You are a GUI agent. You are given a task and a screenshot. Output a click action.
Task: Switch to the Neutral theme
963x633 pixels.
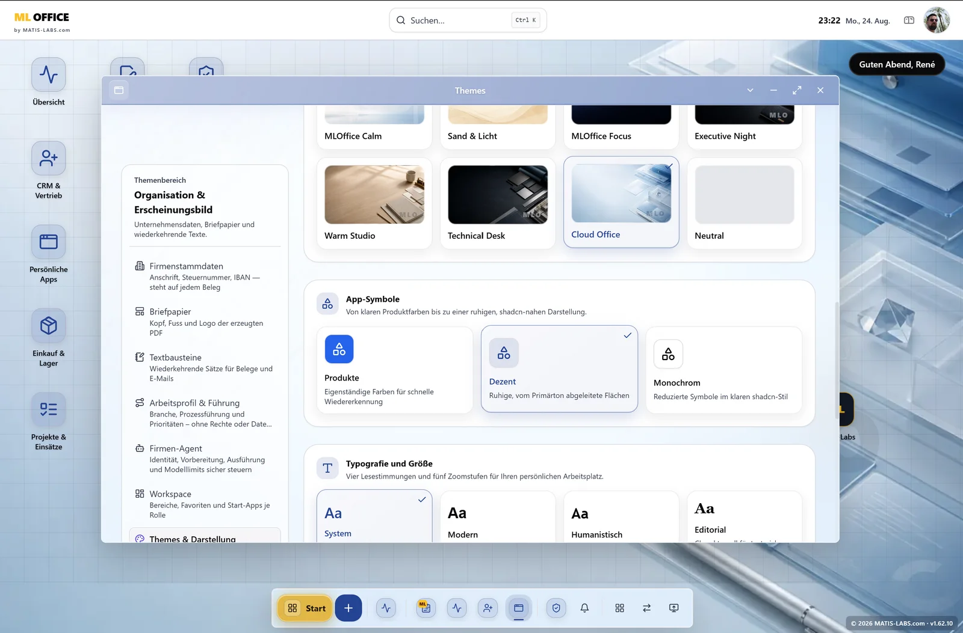pyautogui.click(x=745, y=203)
